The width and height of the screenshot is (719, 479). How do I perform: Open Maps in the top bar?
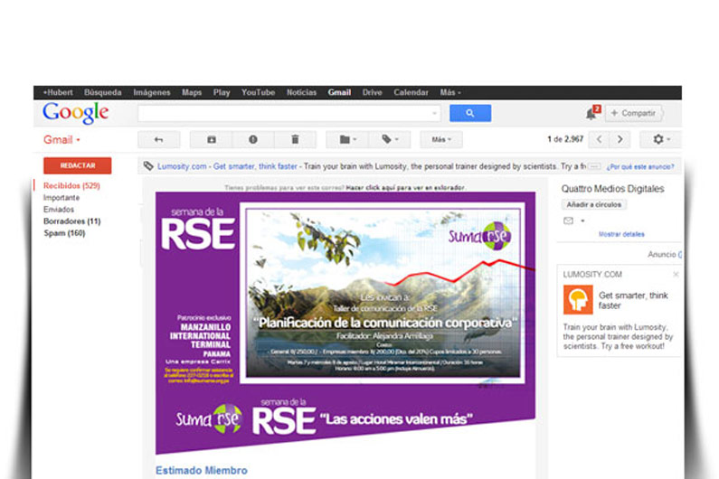click(192, 92)
